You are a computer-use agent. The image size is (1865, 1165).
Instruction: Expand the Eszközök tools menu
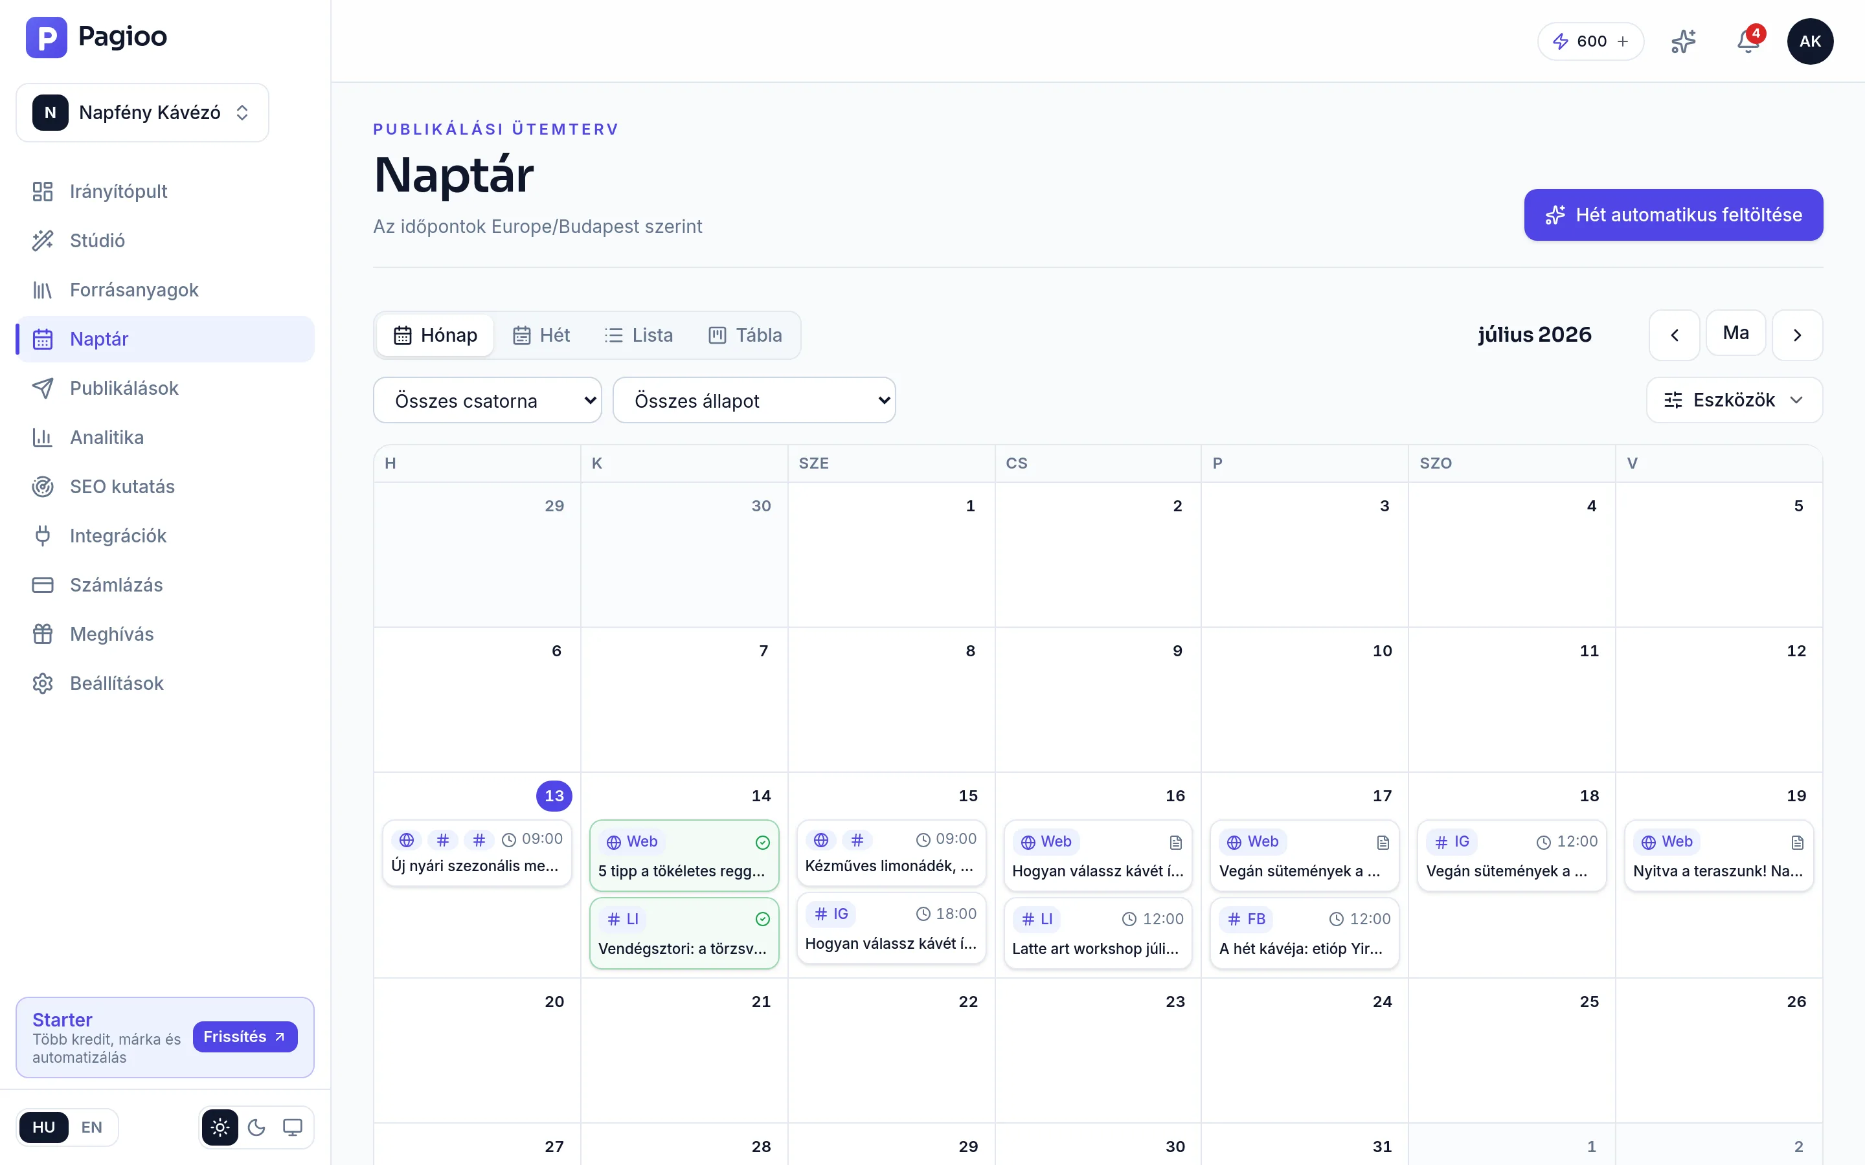[x=1734, y=400]
